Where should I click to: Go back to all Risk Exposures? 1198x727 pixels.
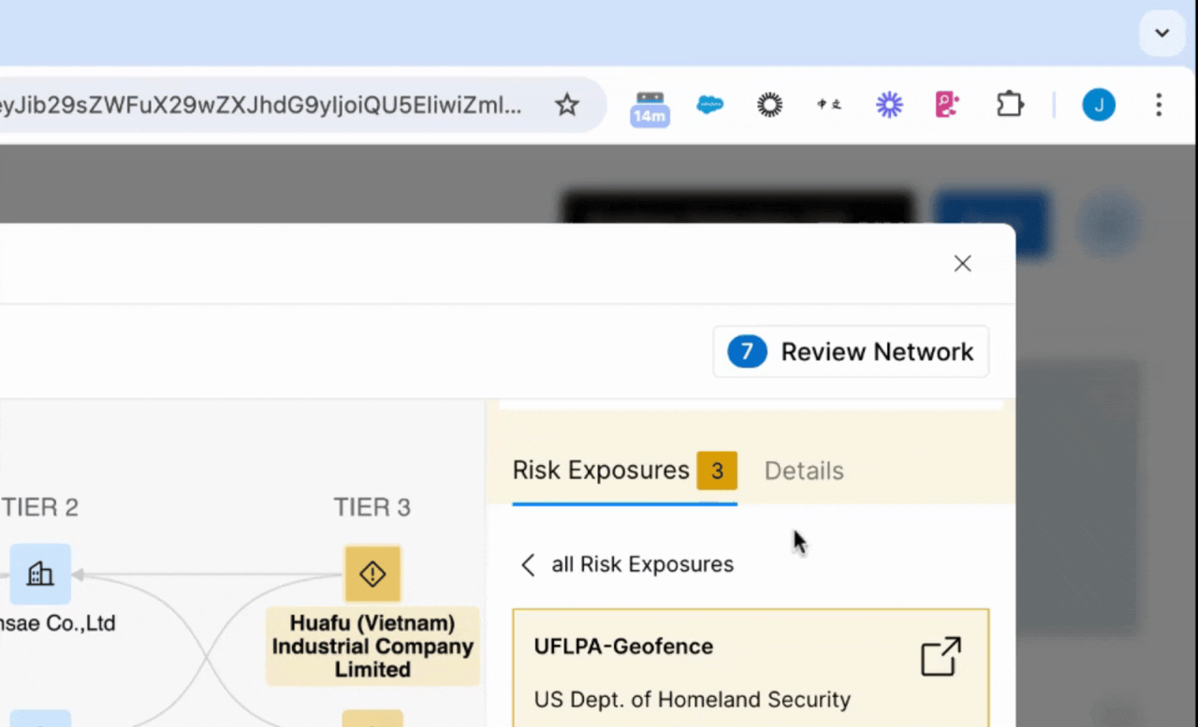tap(627, 564)
